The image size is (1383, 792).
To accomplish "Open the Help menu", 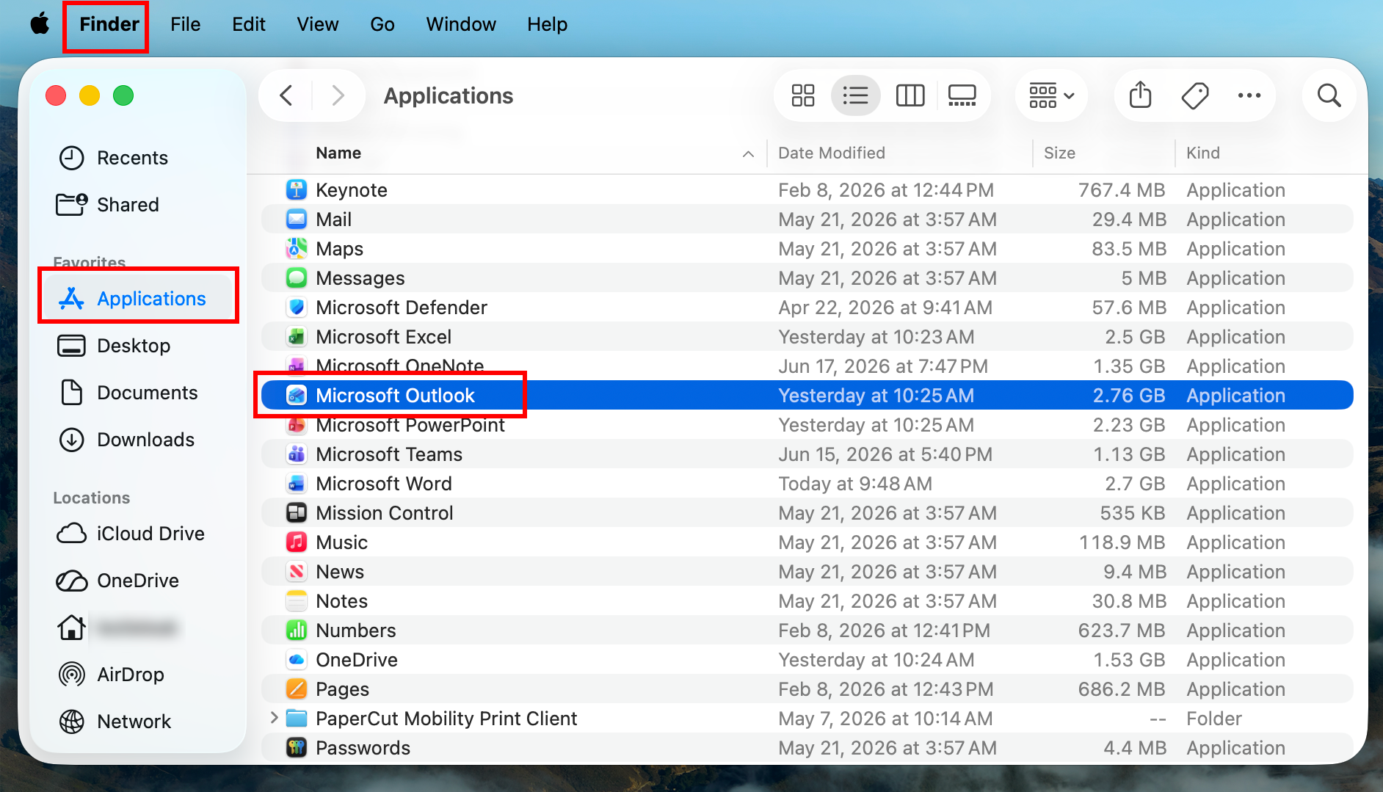I will [547, 24].
